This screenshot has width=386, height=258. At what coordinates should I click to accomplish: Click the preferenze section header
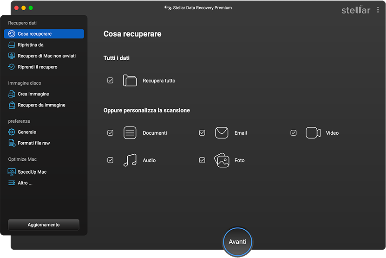tap(19, 121)
